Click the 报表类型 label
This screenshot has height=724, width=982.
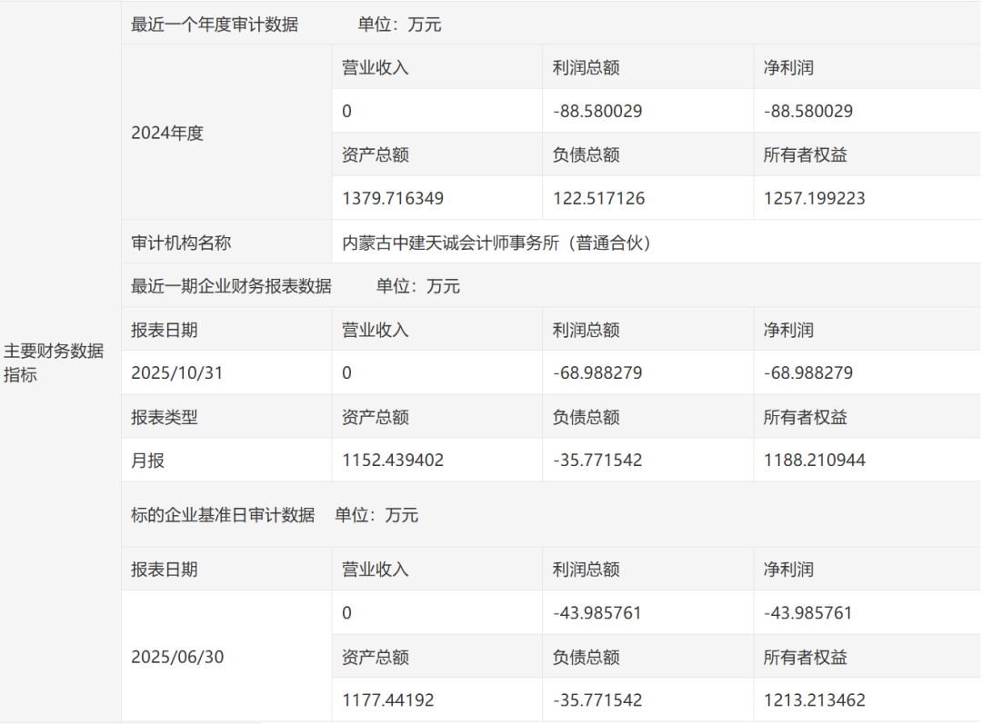pos(165,417)
